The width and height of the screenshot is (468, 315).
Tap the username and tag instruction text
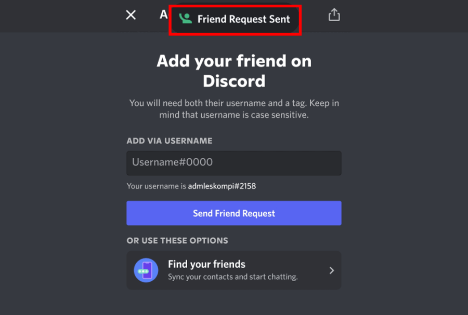click(x=234, y=108)
